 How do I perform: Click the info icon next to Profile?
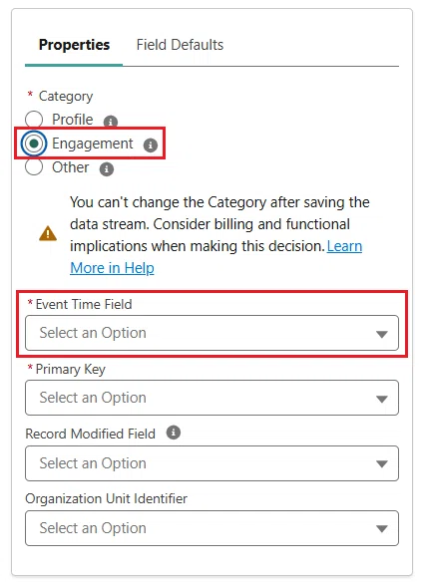[x=111, y=122]
